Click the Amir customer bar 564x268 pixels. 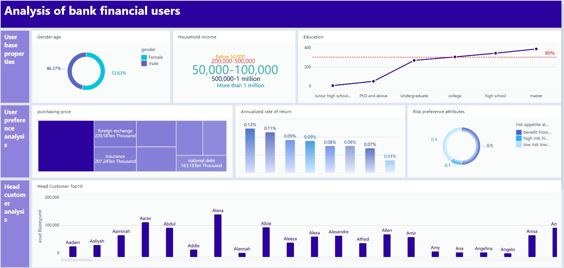(411, 247)
